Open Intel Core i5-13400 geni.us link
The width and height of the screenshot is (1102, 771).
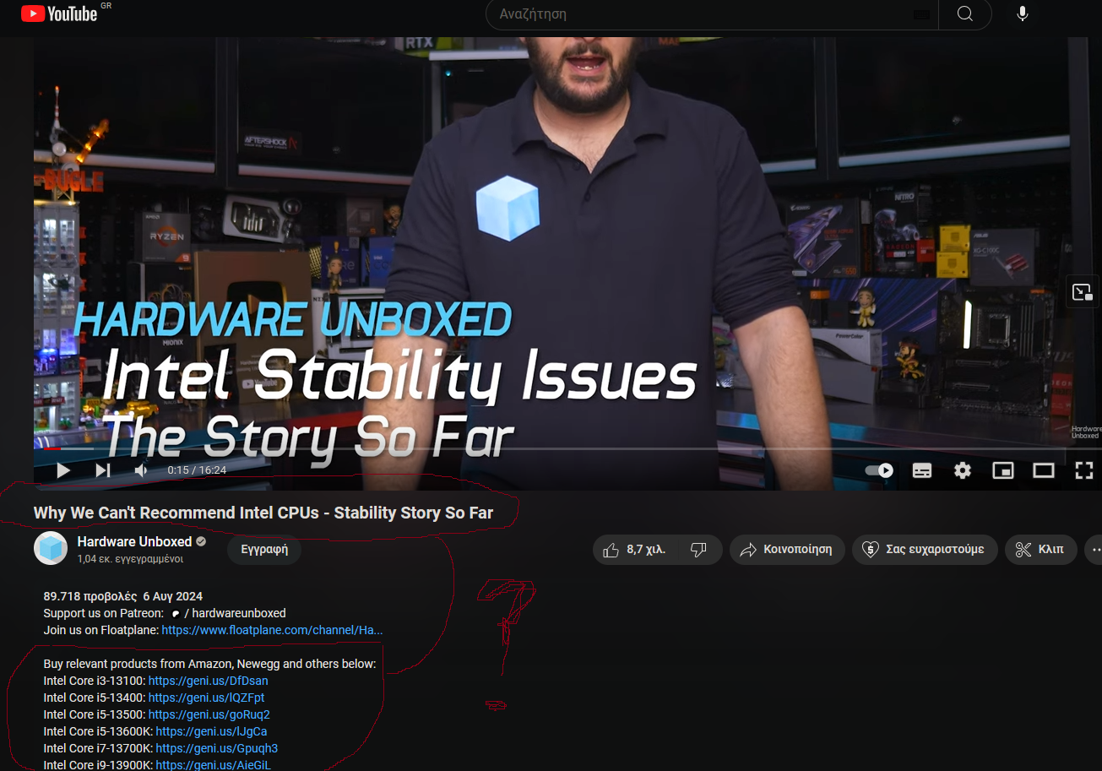[x=206, y=698]
